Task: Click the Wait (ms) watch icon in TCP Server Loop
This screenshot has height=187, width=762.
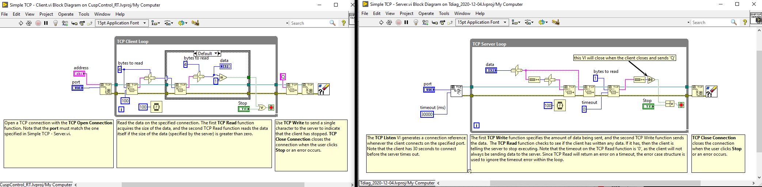Action: (559, 106)
